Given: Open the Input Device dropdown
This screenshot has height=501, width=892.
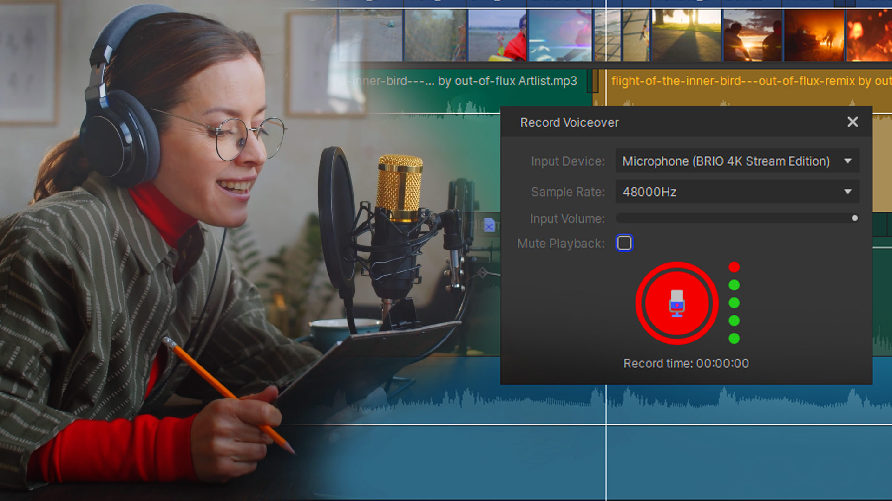Looking at the screenshot, I should pos(737,161).
